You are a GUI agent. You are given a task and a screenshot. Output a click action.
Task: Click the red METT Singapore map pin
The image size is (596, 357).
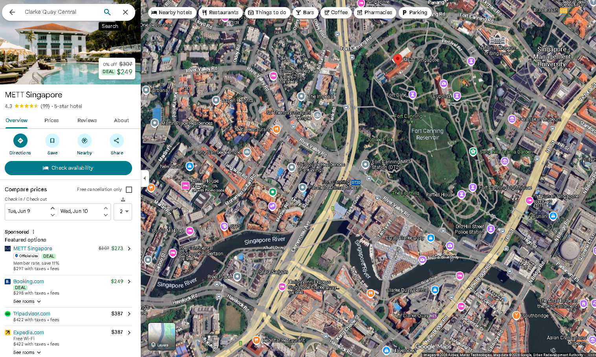click(x=397, y=59)
